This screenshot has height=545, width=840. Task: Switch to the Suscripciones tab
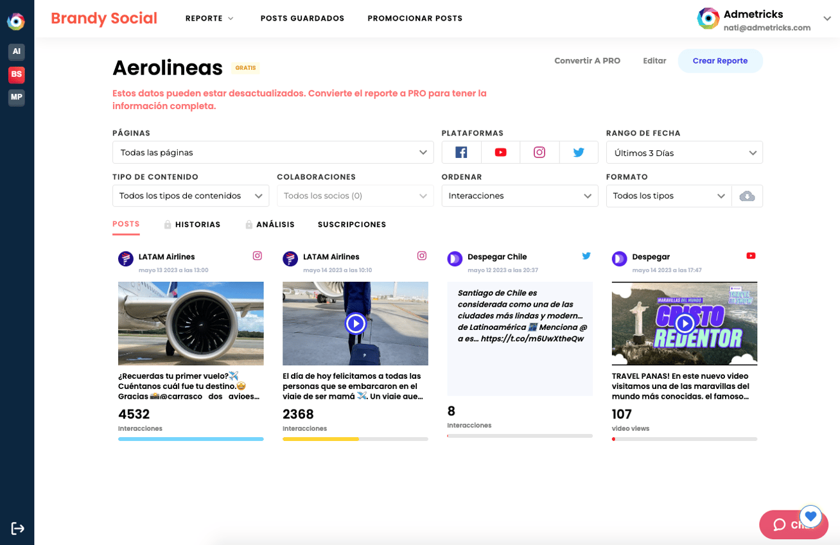(352, 225)
